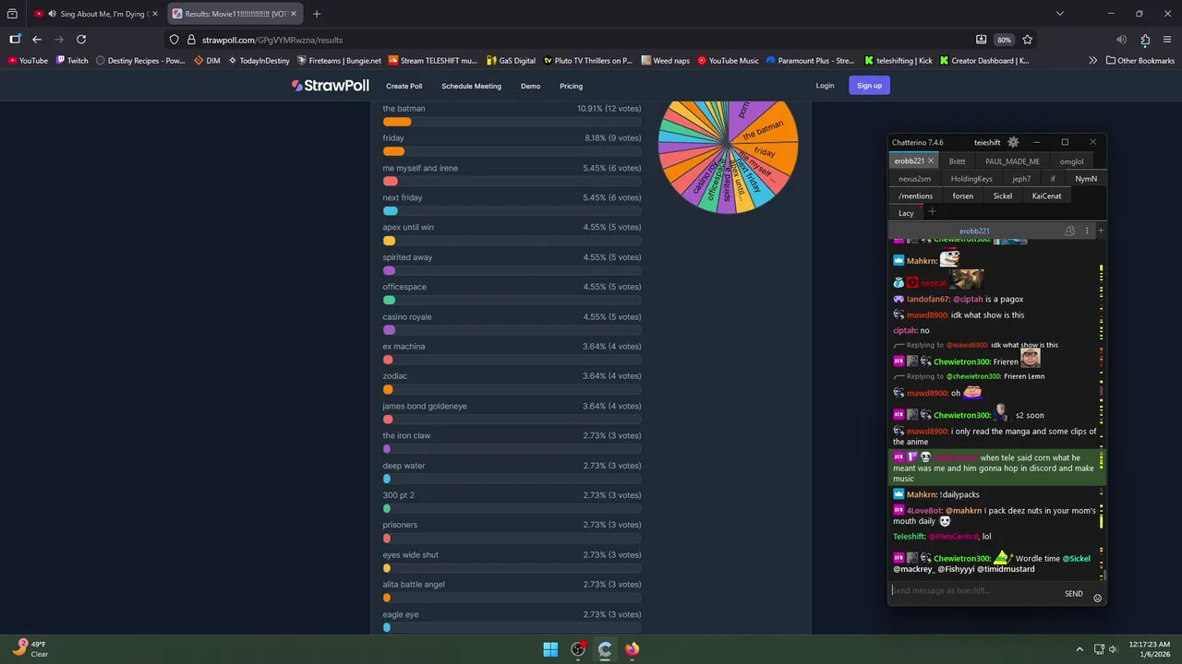Open Firefox from the taskbar
Screen dimensions: 1182x664
click(x=632, y=649)
